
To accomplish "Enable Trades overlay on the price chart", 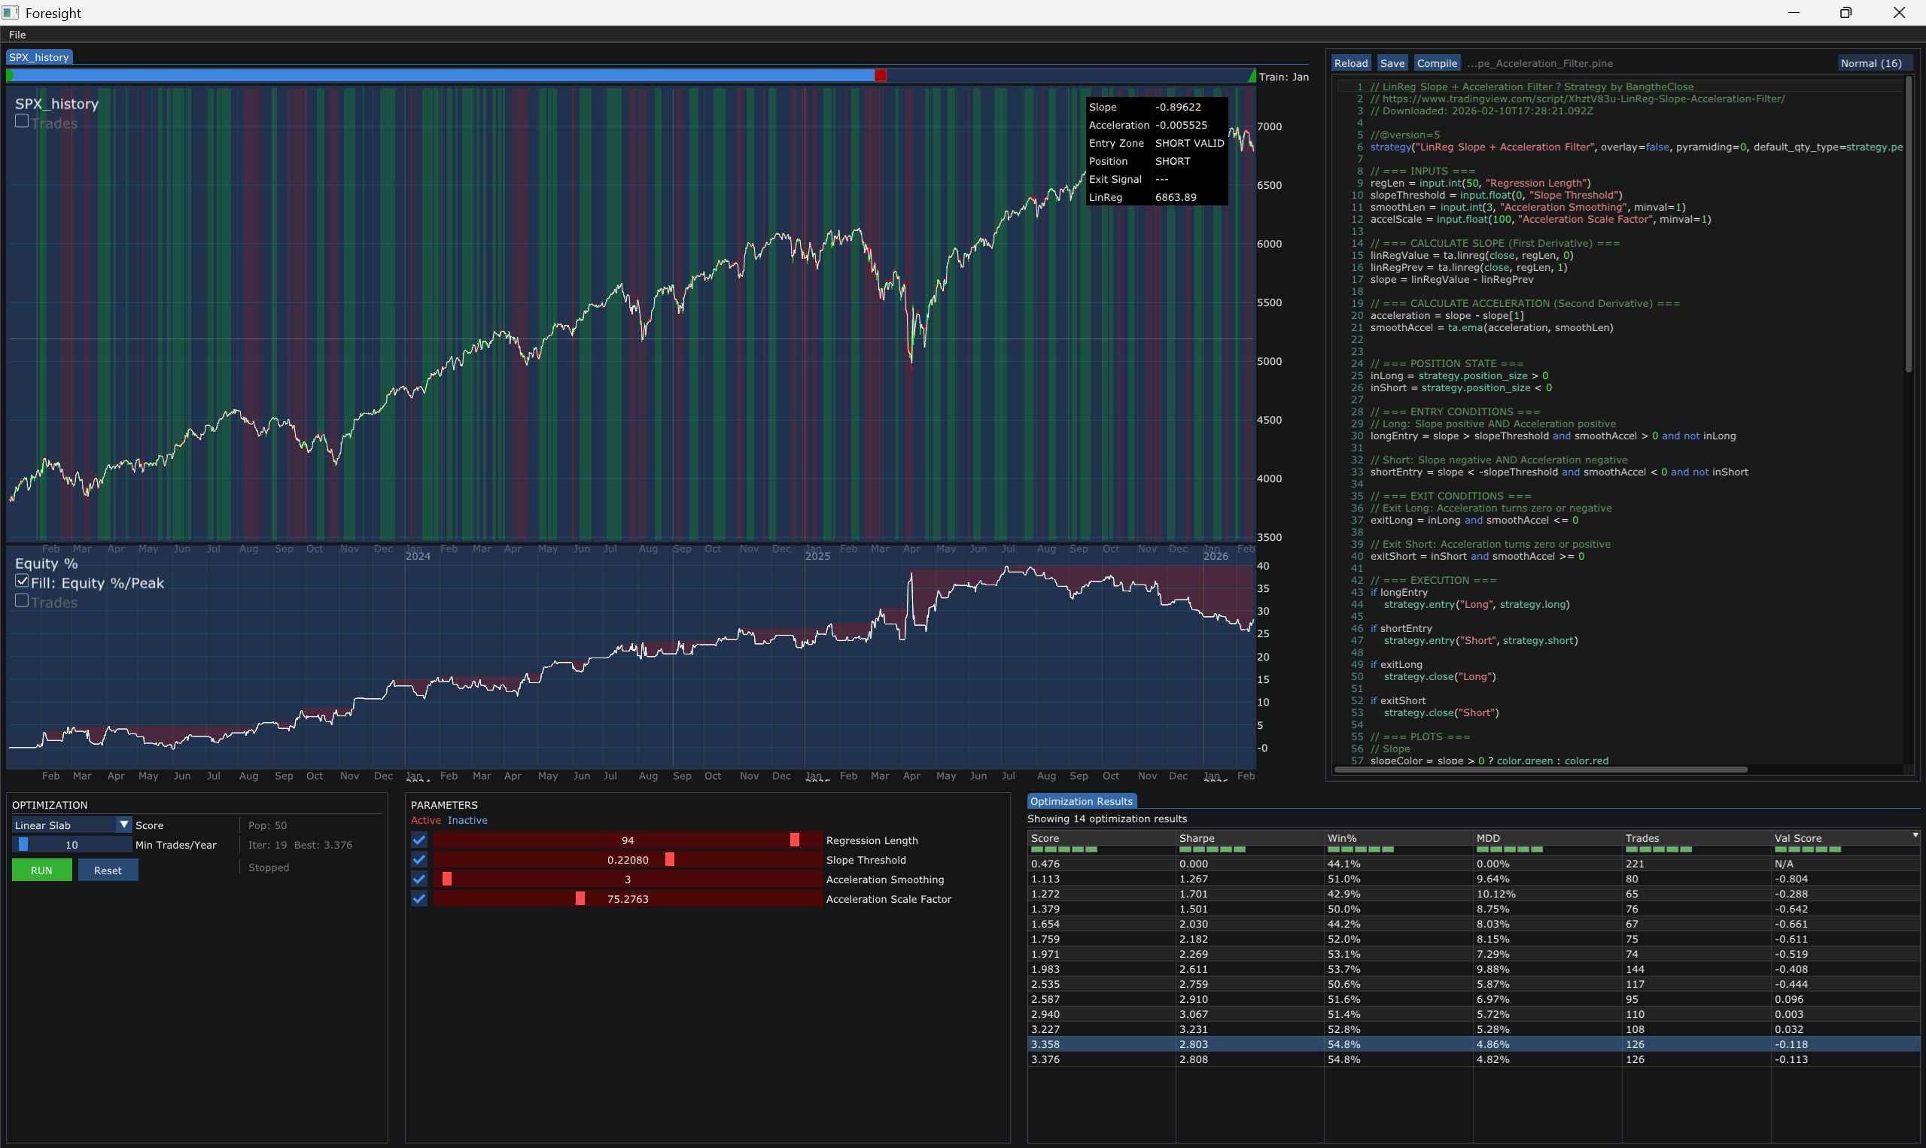I will 21,120.
